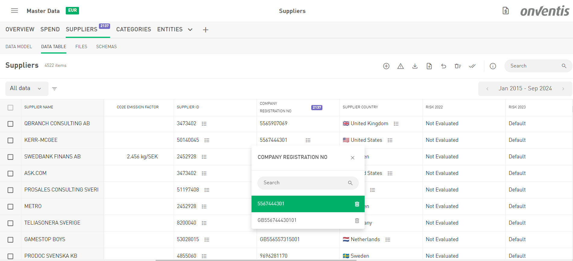573x261 pixels.
Task: Select the SWEDBANK FINANS AB row checkbox
Action: pos(11,157)
